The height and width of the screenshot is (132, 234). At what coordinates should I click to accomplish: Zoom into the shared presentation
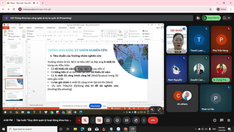[x=152, y=109]
